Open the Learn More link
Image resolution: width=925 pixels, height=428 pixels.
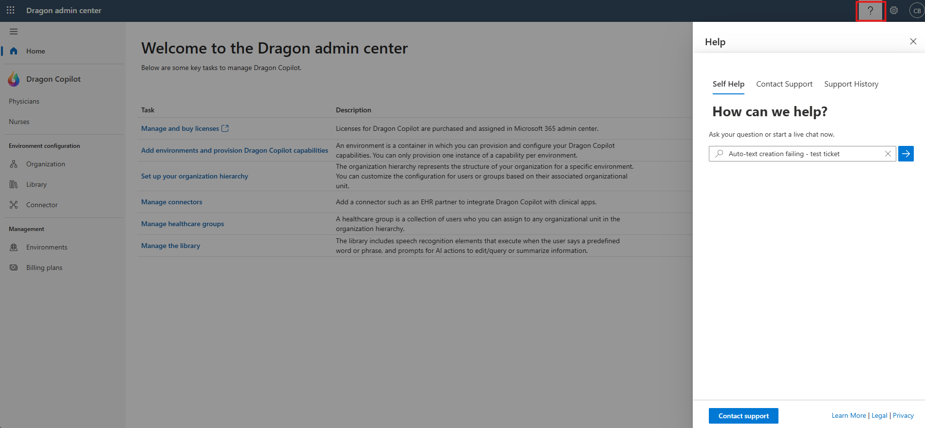pos(849,415)
